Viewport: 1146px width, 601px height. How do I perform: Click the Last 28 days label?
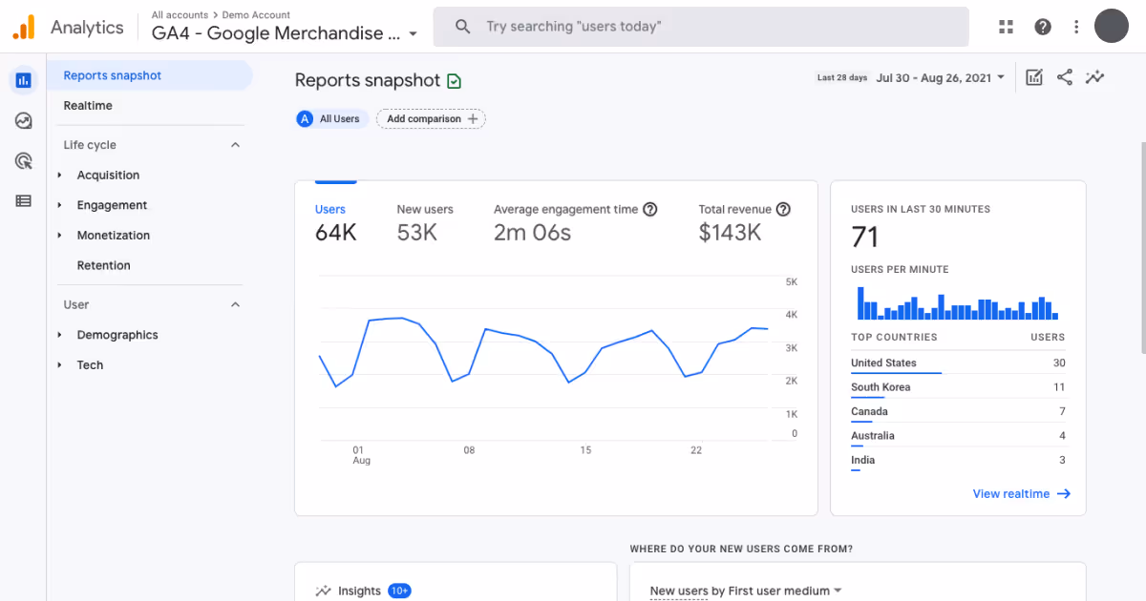[x=842, y=78]
